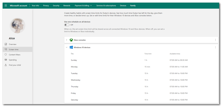The image size is (222, 107).
Task: Select Find your child in sidebar
Action: tap(17, 65)
